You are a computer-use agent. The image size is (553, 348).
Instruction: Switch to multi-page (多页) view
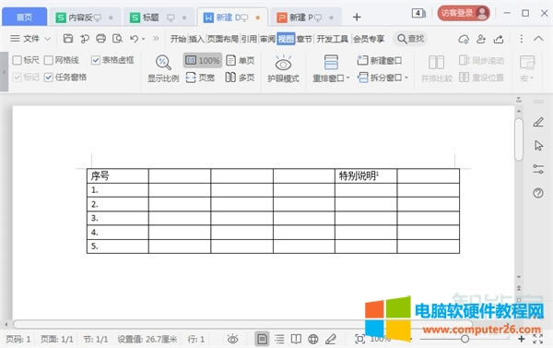(x=241, y=78)
